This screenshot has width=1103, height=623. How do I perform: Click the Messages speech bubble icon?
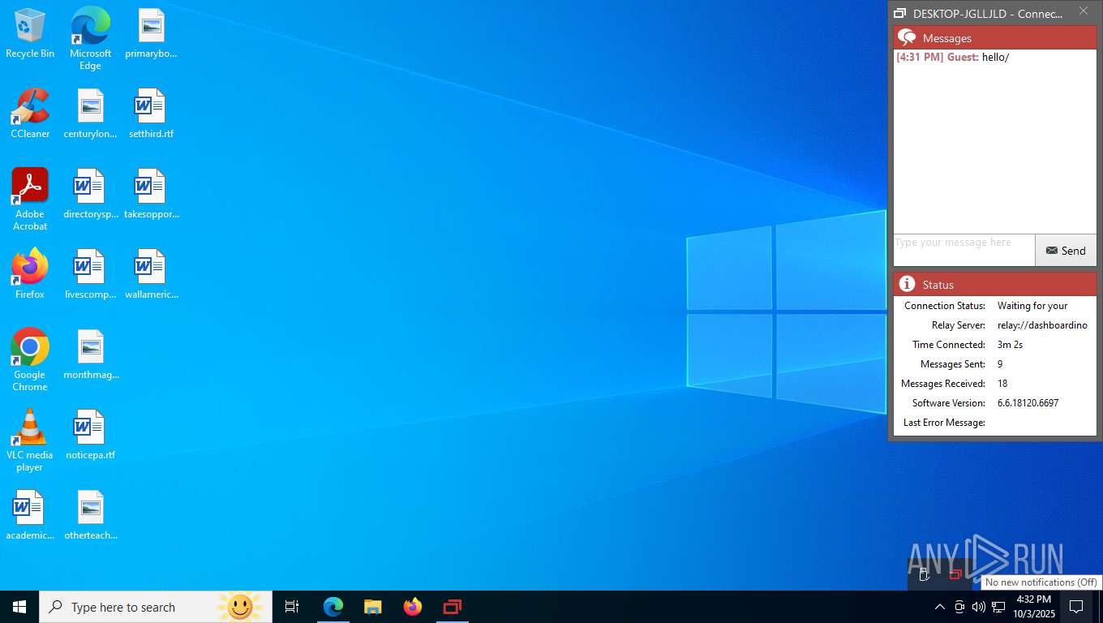click(x=908, y=38)
